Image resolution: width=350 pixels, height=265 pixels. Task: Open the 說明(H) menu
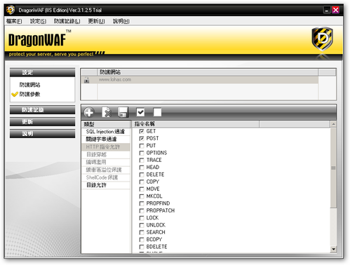coord(121,21)
